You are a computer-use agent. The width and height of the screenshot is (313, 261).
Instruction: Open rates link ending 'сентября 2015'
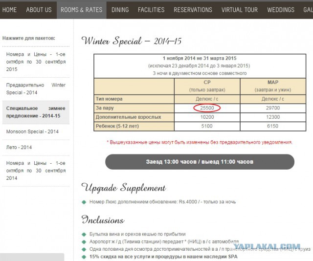click(x=36, y=62)
